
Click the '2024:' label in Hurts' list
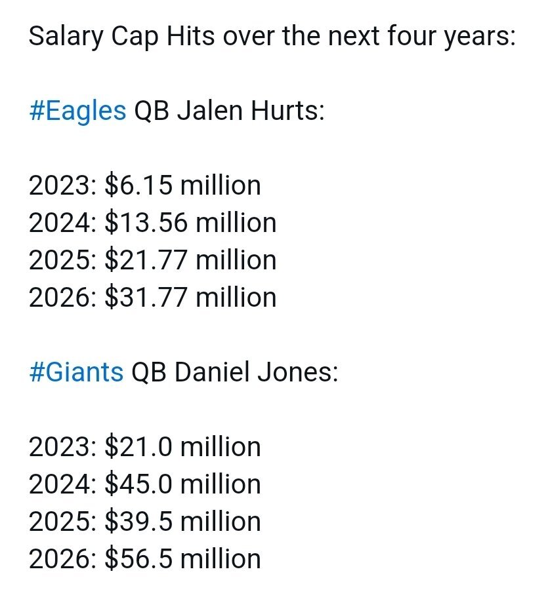63,223
